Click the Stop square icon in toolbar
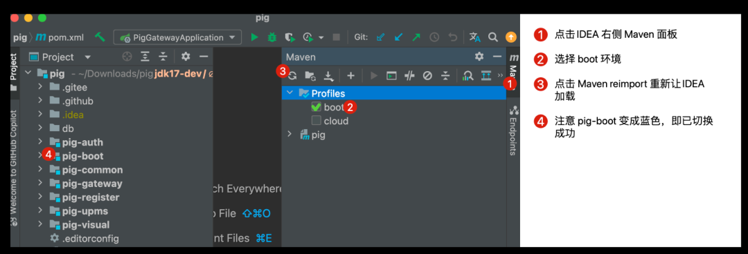748x254 pixels. point(337,37)
